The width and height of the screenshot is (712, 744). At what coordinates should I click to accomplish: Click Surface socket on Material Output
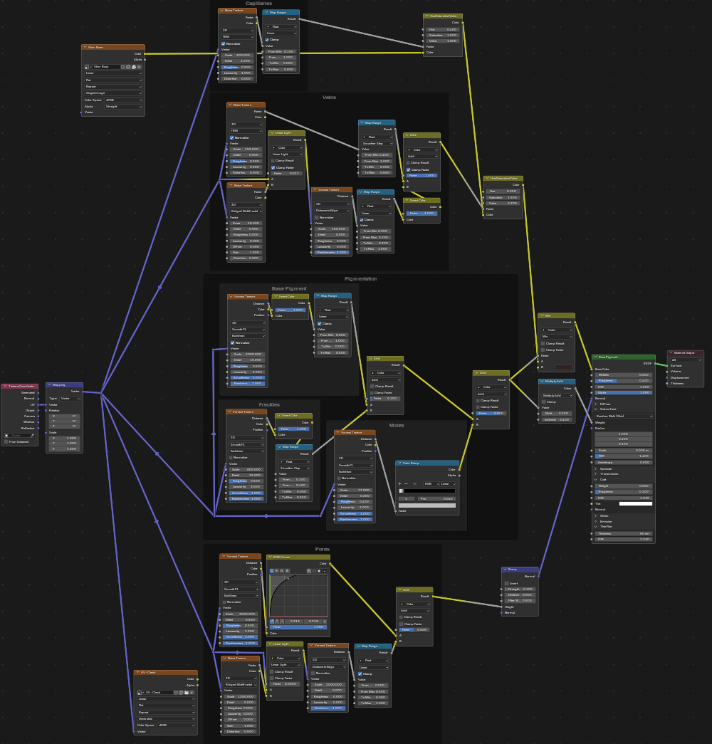click(667, 366)
